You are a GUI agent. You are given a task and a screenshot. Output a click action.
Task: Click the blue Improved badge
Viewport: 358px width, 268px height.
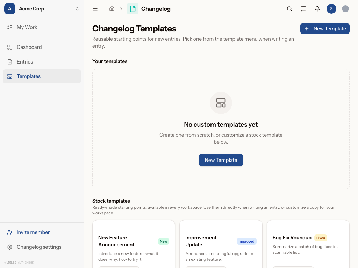[246, 241]
